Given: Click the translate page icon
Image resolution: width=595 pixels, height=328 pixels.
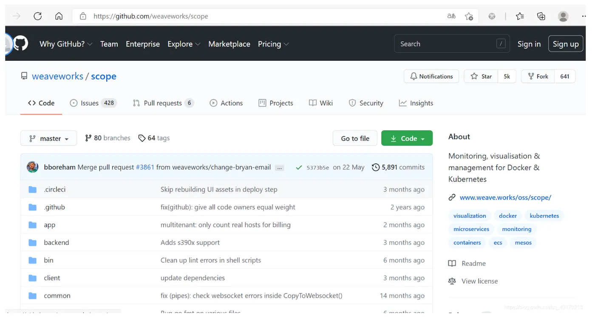Looking at the screenshot, I should (x=451, y=16).
